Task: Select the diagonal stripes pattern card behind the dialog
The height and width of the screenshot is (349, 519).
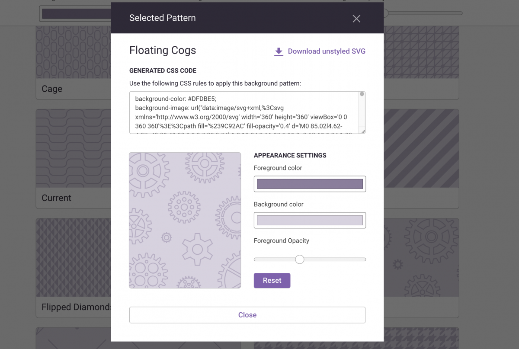Action: 421,160
